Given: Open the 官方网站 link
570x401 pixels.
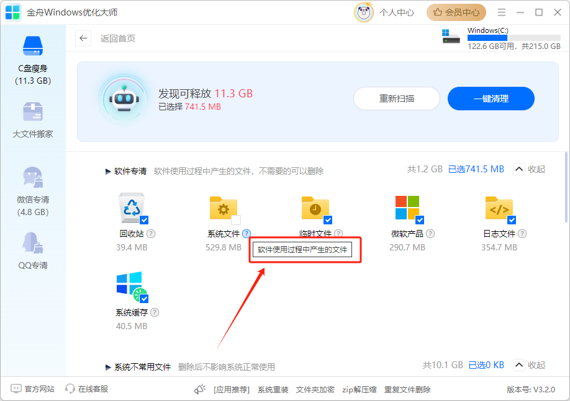Looking at the screenshot, I should tap(39, 389).
